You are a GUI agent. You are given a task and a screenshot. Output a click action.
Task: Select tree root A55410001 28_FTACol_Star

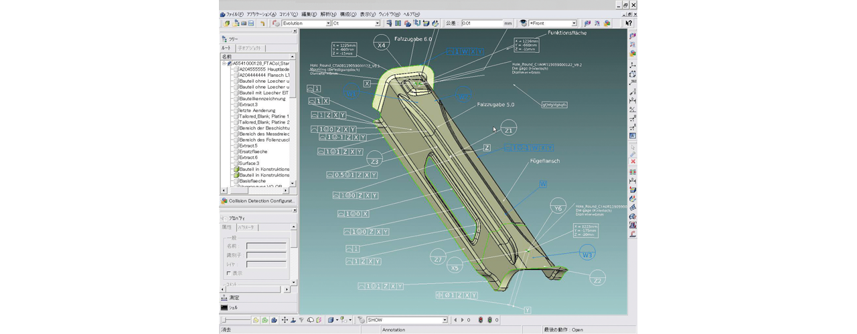pos(260,63)
